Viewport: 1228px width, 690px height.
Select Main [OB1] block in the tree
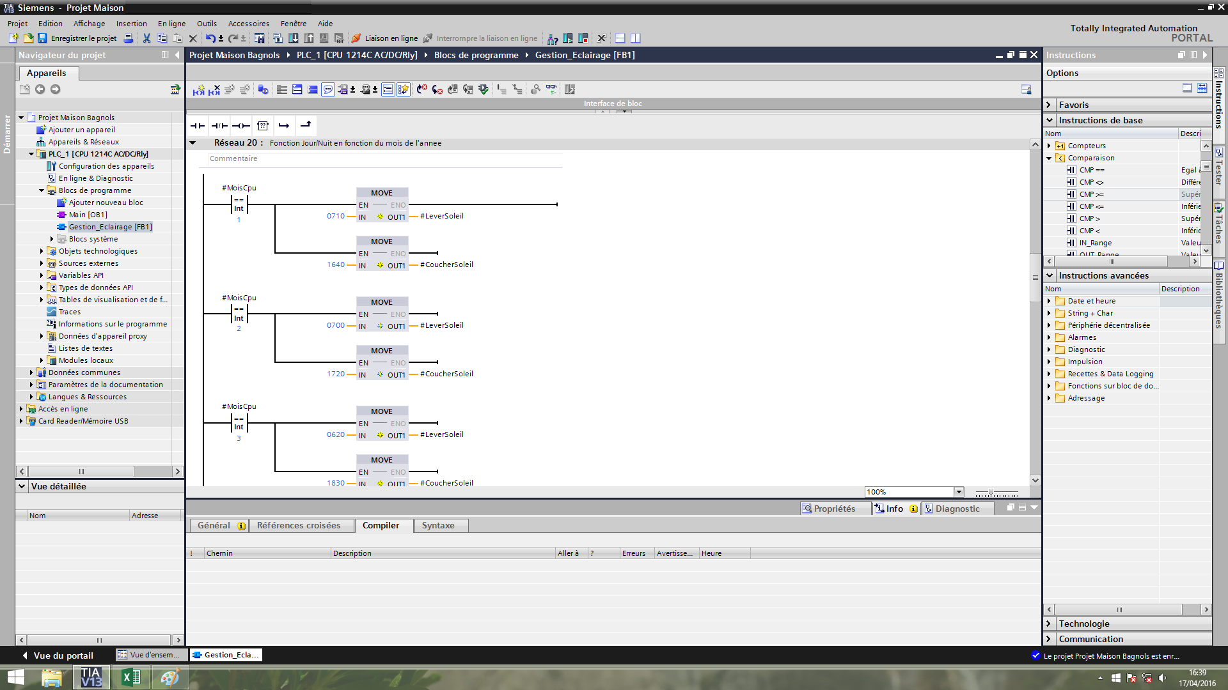point(88,215)
